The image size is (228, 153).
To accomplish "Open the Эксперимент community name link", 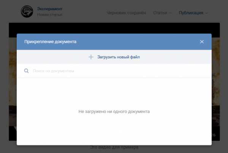I will click(x=50, y=9).
